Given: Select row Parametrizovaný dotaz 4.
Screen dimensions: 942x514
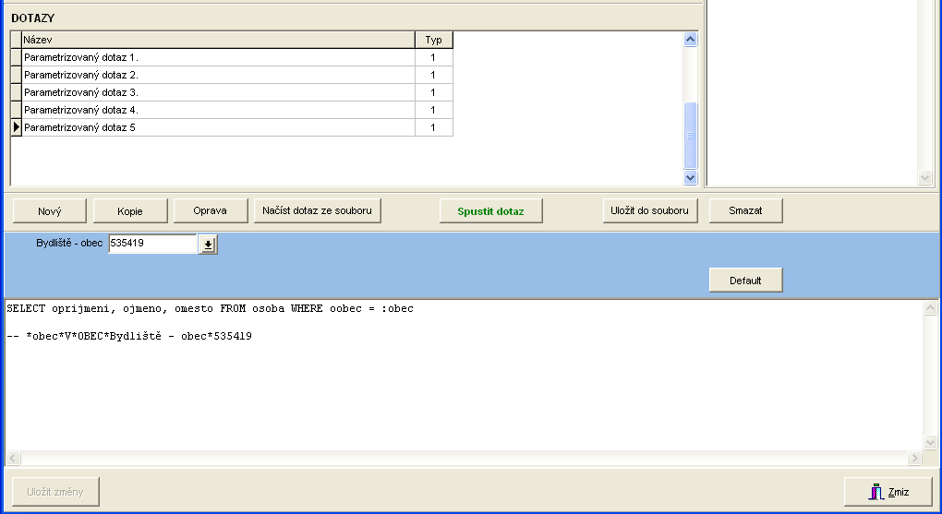Looking at the screenshot, I should (x=218, y=110).
